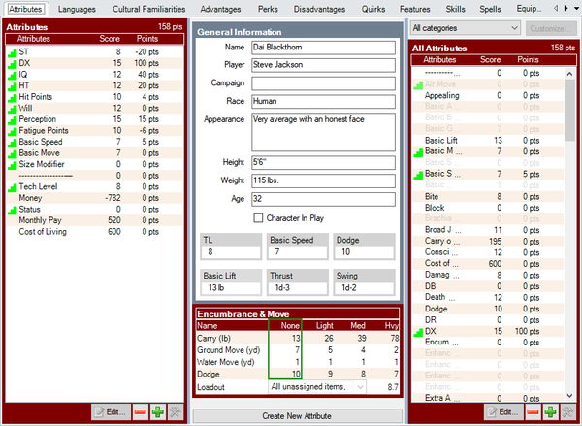Click the All Attributes list scrollbar thumb
Screen dimensions: 582x426
[569, 111]
